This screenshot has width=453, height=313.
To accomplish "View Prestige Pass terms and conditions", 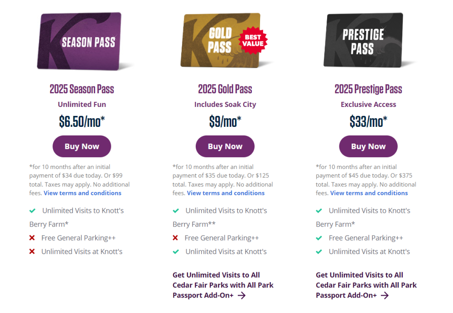I will [x=369, y=193].
